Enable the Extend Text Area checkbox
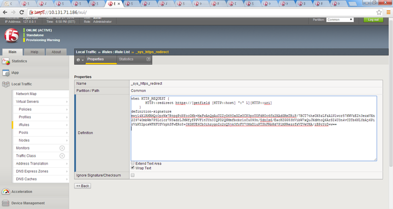Screen dimensions: 393x209 pos(133,164)
